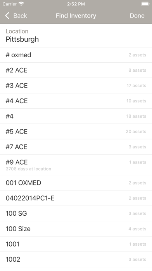The image size is (152, 271).
Task: Tap the Back text label
Action: coord(20,16)
